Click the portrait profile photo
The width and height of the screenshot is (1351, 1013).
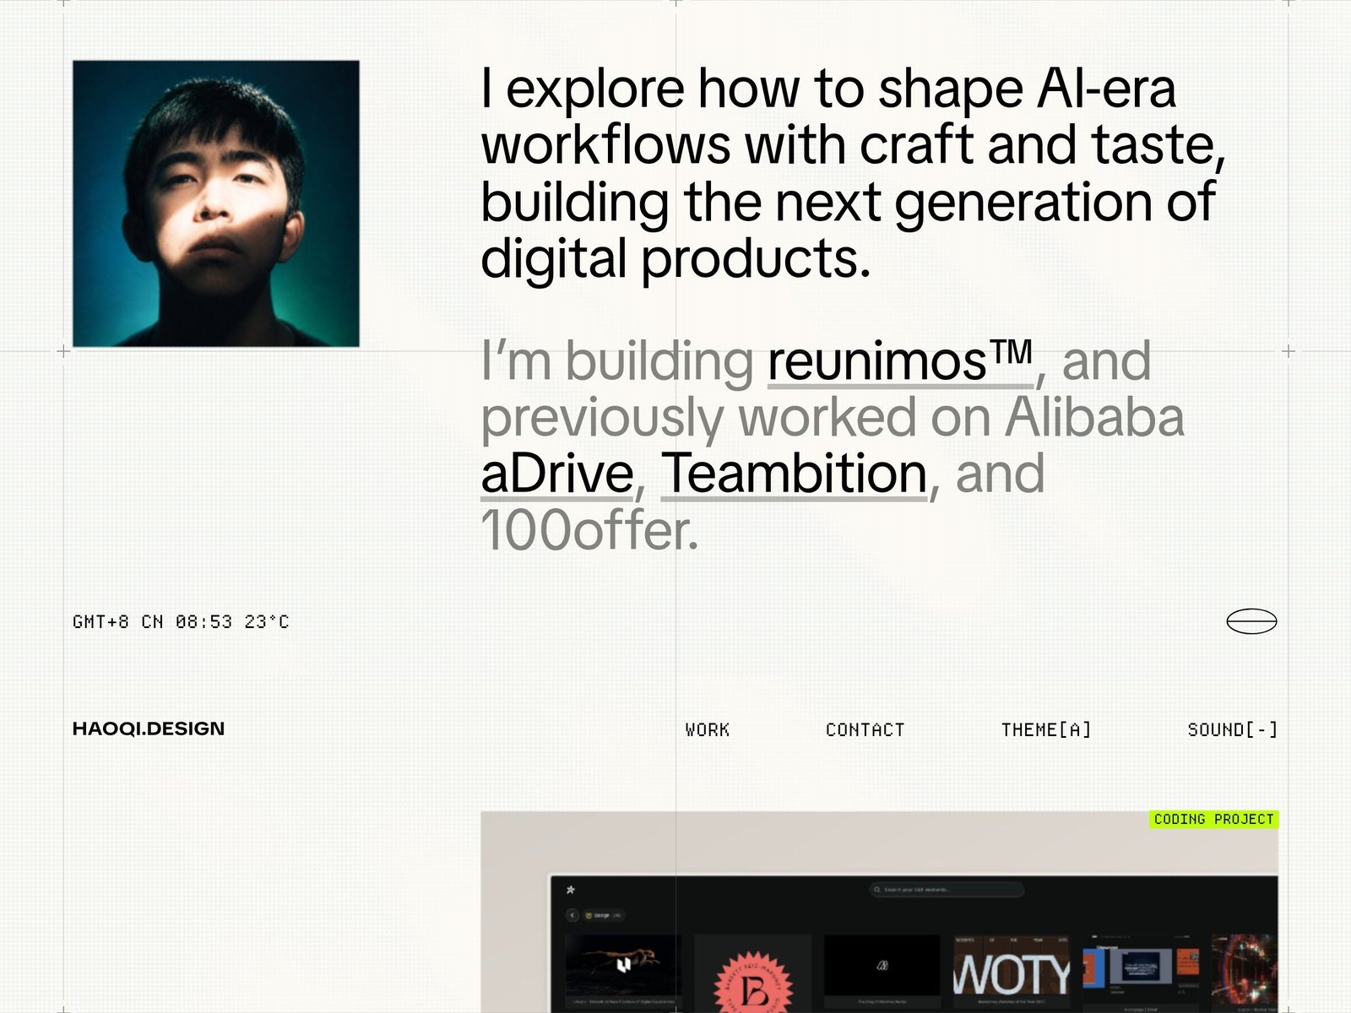coord(216,203)
